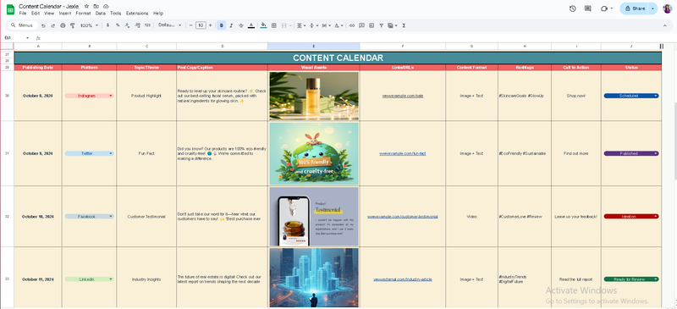Decrease font size with minus button

coord(191,25)
